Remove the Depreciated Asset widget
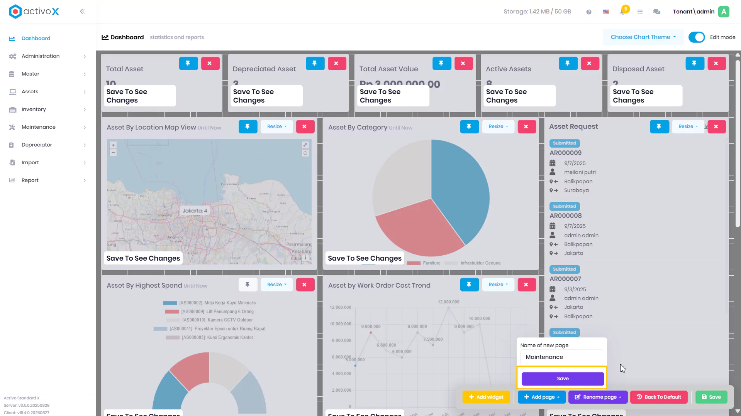The width and height of the screenshot is (741, 416). point(337,63)
